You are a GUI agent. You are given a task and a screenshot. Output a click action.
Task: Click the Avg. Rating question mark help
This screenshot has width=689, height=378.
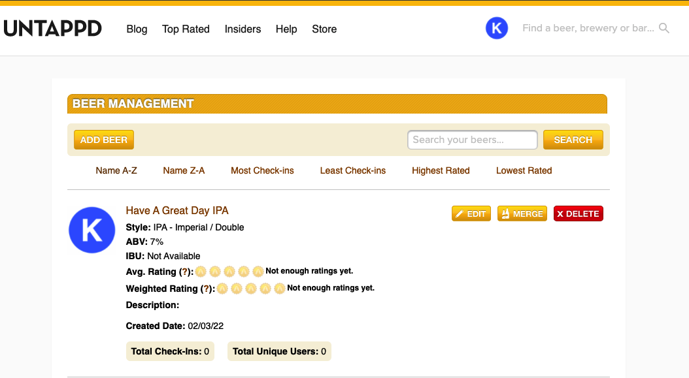click(x=184, y=272)
